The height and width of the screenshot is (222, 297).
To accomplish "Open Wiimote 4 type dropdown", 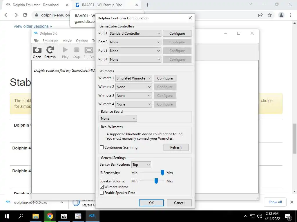I will pyautogui.click(x=134, y=104).
